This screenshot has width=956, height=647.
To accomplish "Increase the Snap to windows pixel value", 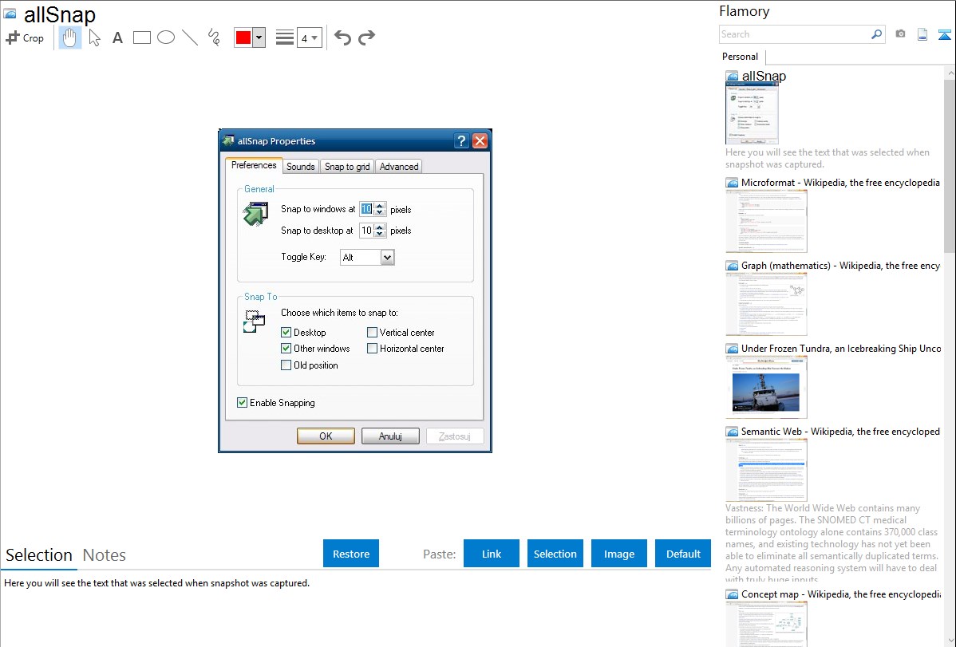I will point(379,206).
